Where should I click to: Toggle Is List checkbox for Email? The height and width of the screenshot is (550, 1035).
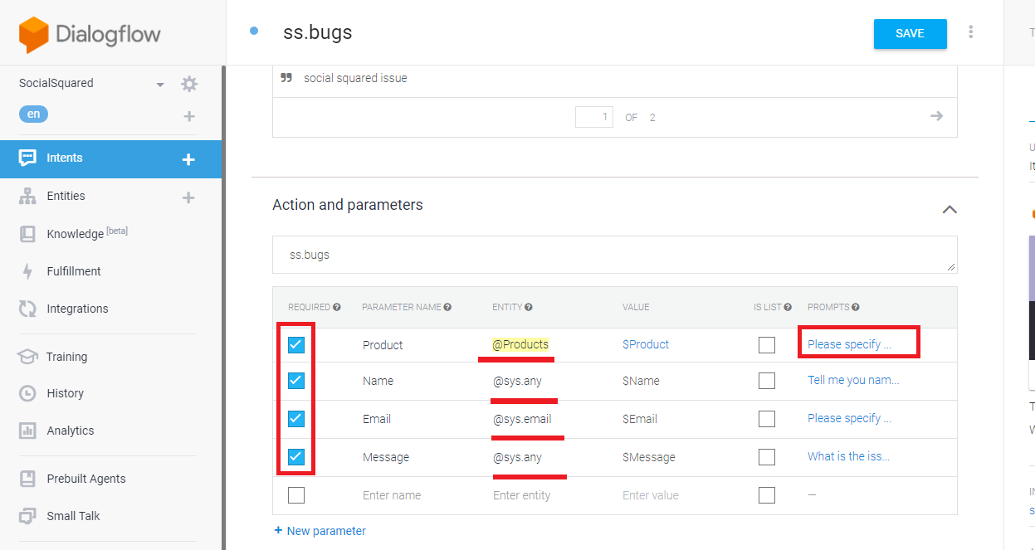pyautogui.click(x=767, y=419)
